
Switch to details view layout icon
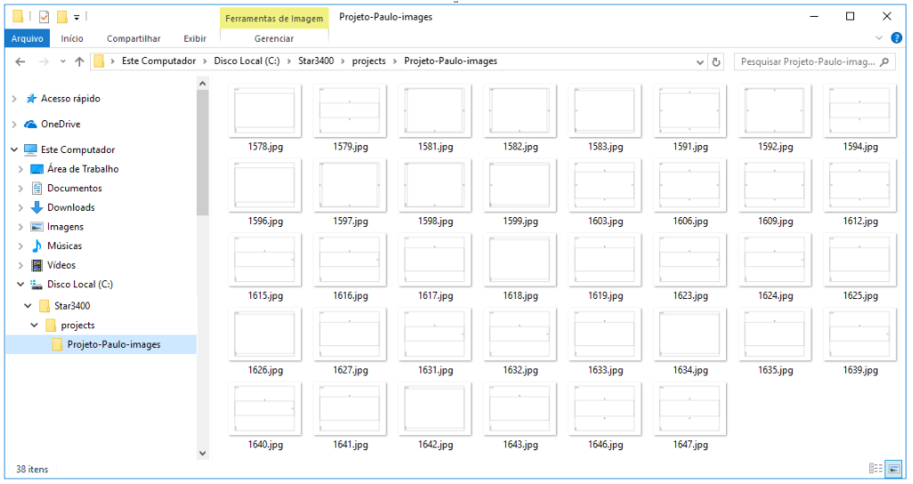(x=876, y=468)
